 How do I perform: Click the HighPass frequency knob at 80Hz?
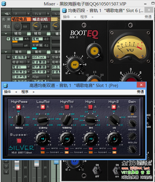point(19,120)
